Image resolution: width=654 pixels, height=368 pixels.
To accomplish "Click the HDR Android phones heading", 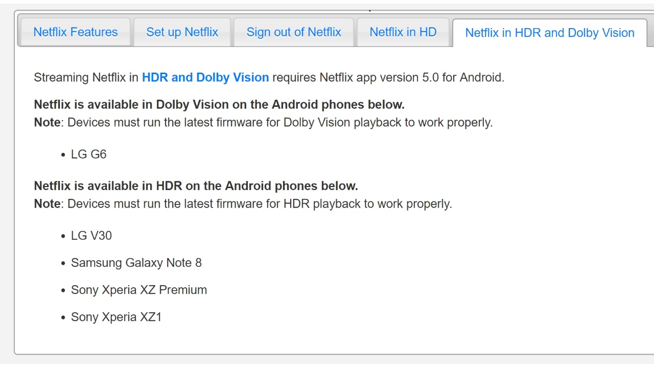I will pos(196,186).
